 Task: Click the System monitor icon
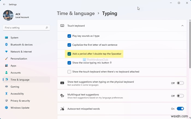pyautogui.click(x=7, y=37)
